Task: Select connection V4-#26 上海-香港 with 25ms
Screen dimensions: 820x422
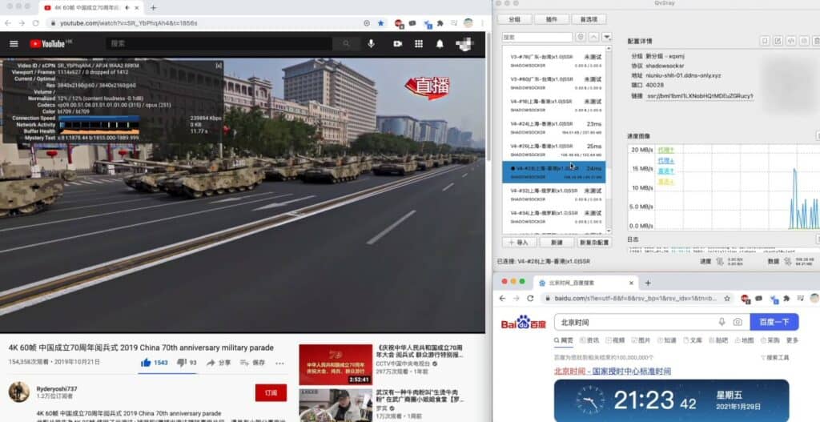Action: pos(554,150)
